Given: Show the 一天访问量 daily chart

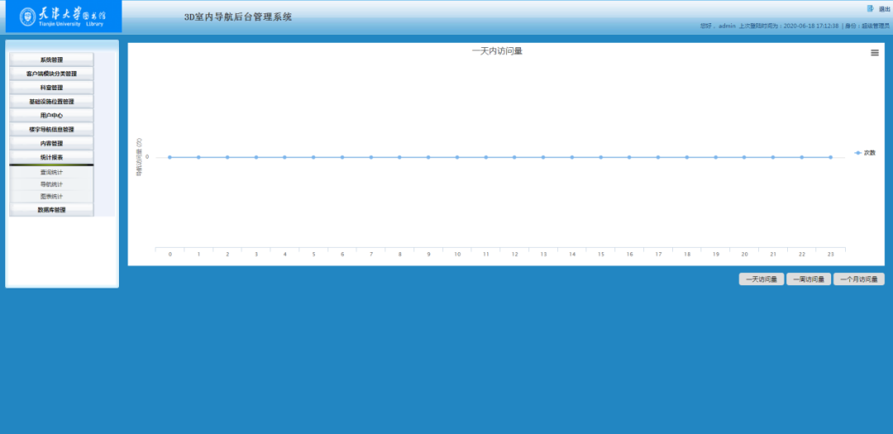Looking at the screenshot, I should click(762, 279).
